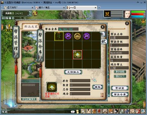The width and height of the screenshot is (147, 115).
Task: Click the 支销物品 button
Action: pos(73,72)
